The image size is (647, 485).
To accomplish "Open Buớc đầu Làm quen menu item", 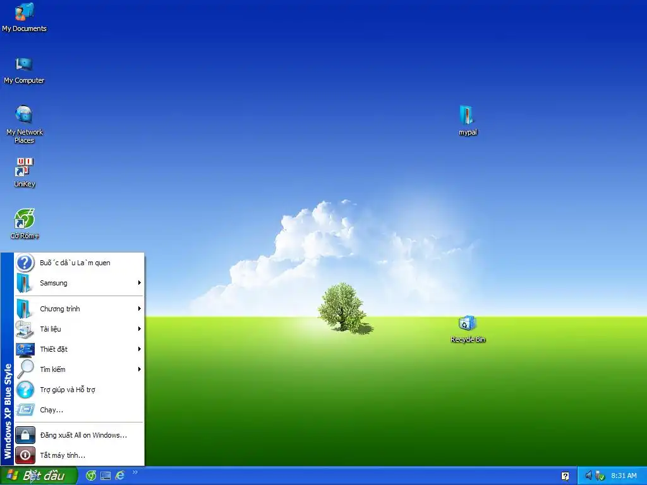I will tap(79, 263).
